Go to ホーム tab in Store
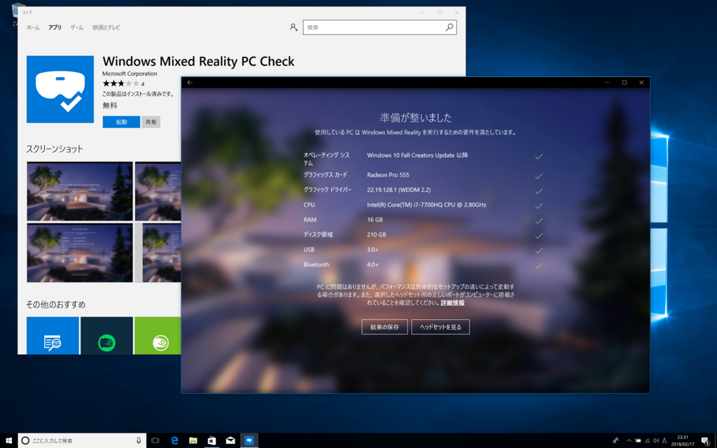The width and height of the screenshot is (717, 448). point(33,27)
